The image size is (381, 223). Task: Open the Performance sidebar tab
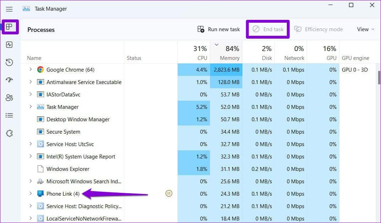(x=9, y=45)
